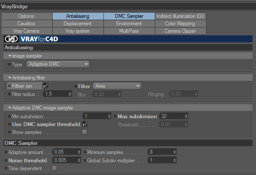Enable the Time dependent checkbox
256x175 pixels.
[54, 168]
